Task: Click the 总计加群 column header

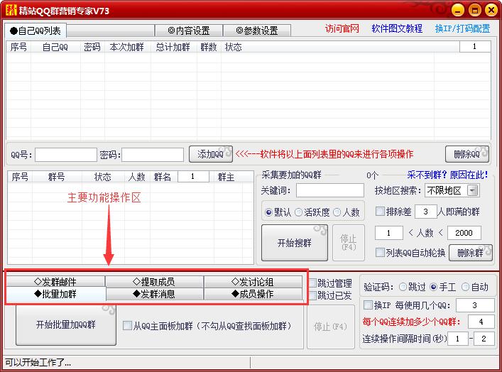Action: point(173,47)
